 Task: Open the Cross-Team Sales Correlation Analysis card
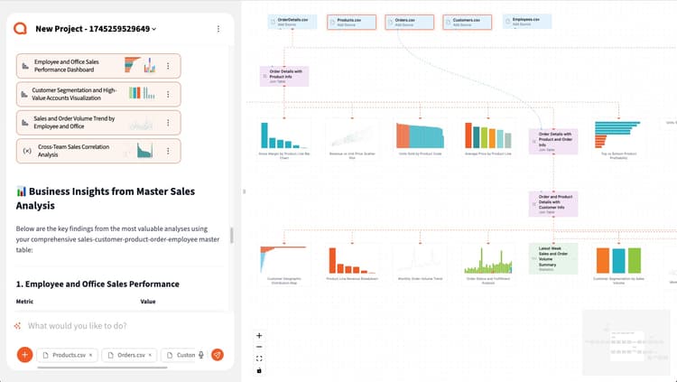[98, 151]
